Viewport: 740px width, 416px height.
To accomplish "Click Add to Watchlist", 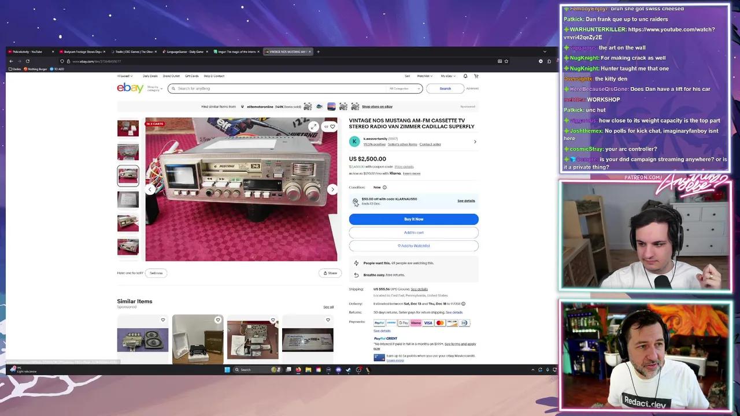I will pyautogui.click(x=414, y=246).
